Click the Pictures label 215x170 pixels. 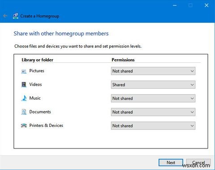point(37,71)
